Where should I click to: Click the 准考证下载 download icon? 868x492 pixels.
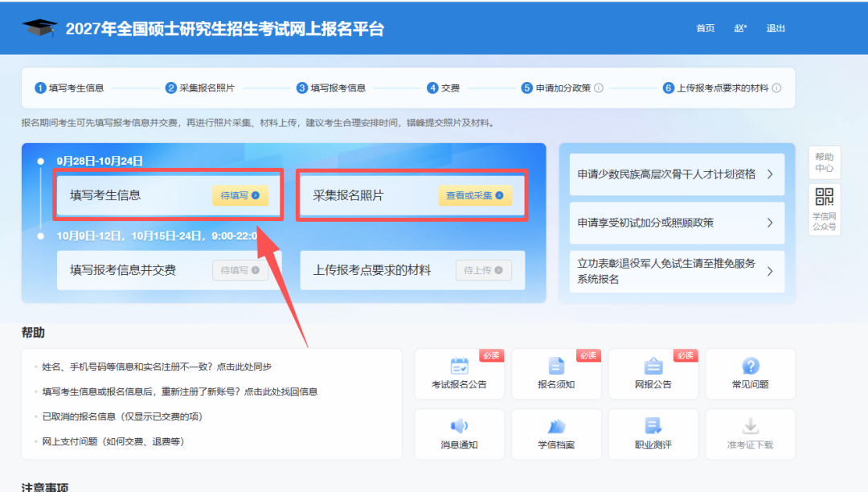[x=750, y=426]
